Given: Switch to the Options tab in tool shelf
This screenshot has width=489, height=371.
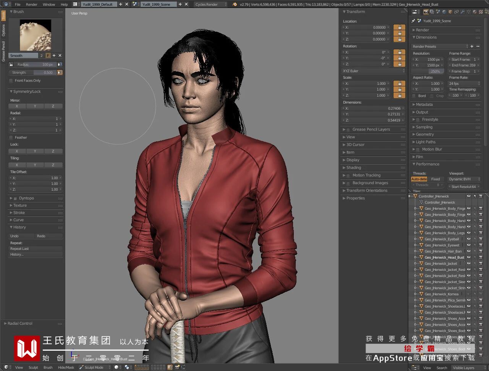Looking at the screenshot, I should 3,30.
